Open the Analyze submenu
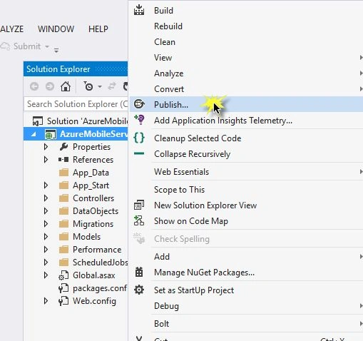 pyautogui.click(x=246, y=73)
